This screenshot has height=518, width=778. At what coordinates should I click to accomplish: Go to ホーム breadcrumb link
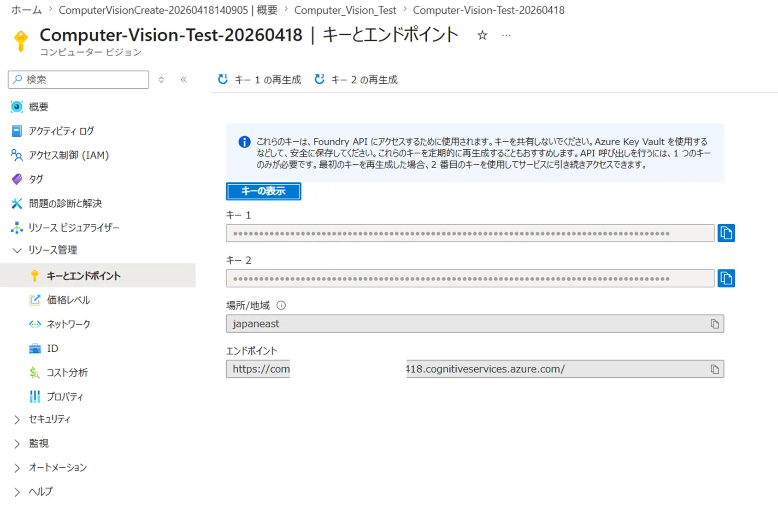pos(26,10)
